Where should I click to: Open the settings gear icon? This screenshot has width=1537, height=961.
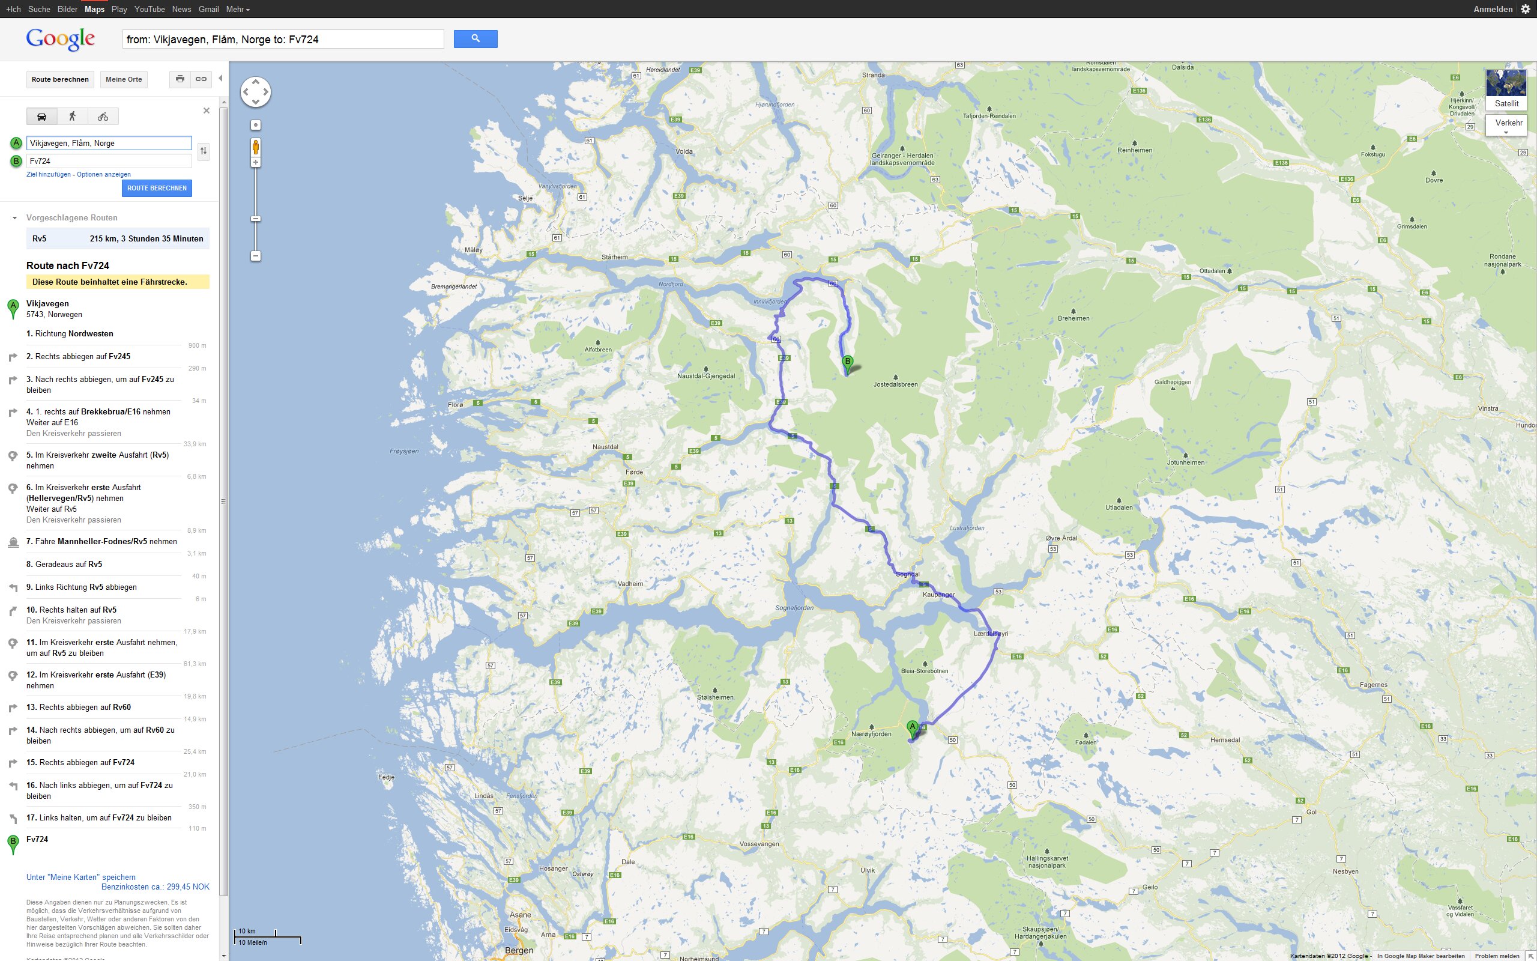1526,9
